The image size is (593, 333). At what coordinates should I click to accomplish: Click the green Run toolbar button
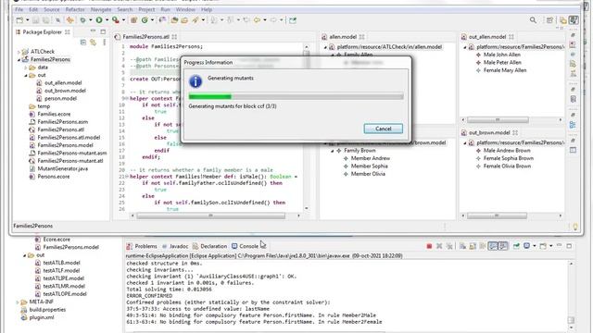[99, 20]
